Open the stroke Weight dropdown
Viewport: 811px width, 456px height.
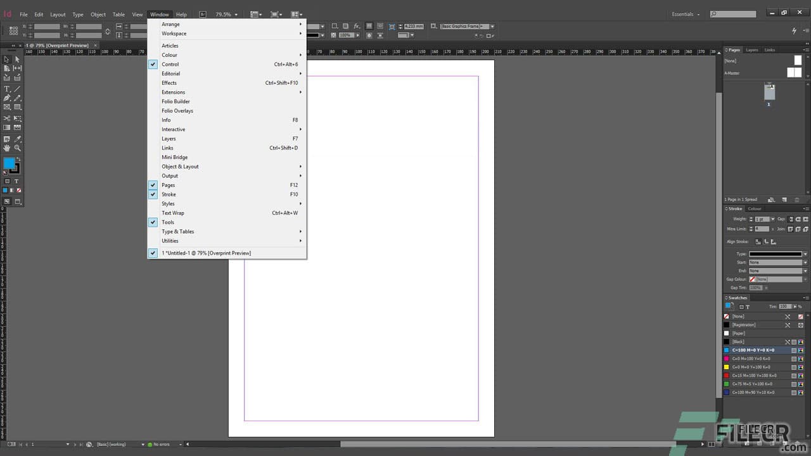click(x=773, y=219)
